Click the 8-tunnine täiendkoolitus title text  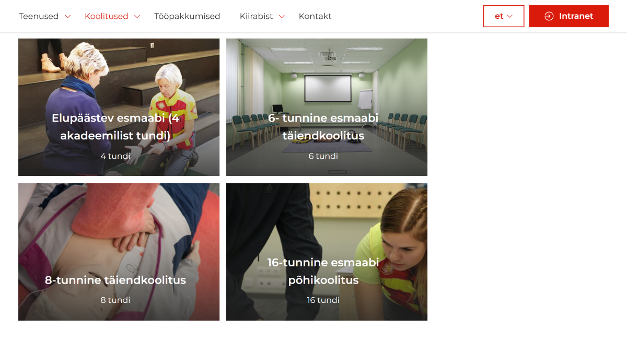point(115,280)
